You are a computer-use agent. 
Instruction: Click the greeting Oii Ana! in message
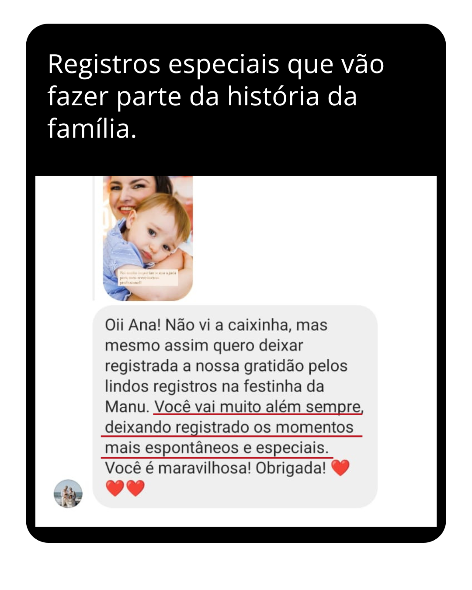pyautogui.click(x=133, y=325)
